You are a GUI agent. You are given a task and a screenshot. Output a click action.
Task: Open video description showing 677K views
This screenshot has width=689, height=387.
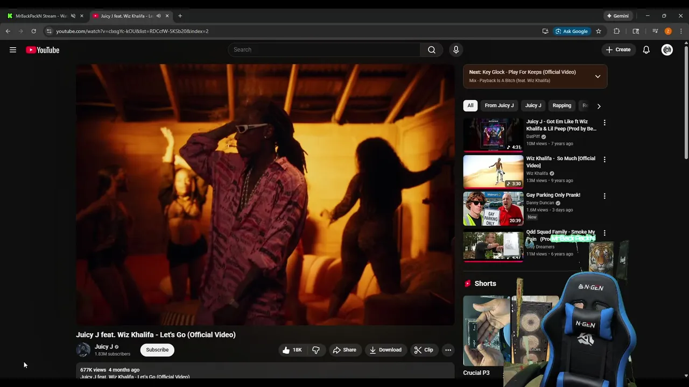click(x=265, y=371)
